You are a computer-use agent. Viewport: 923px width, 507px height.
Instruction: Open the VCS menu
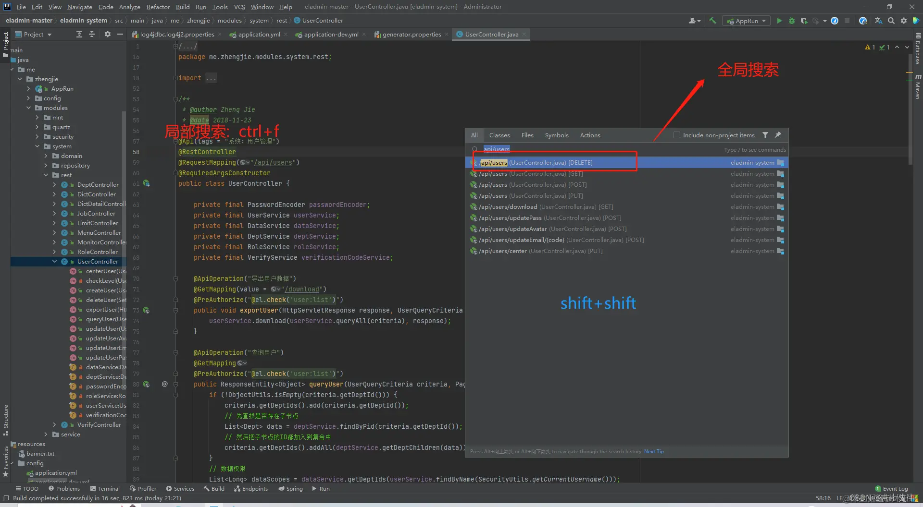pos(239,7)
